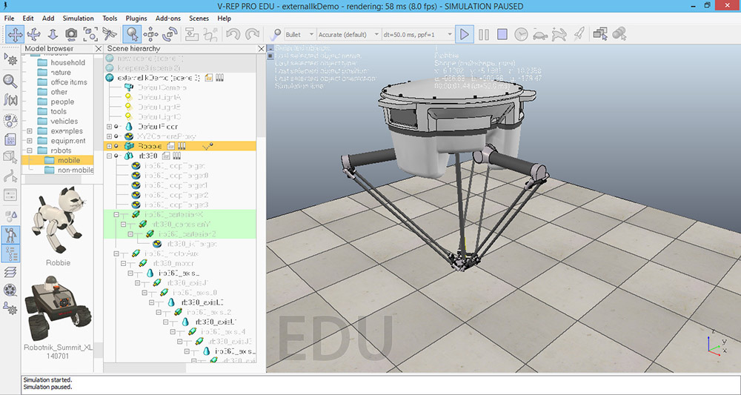741x395 pixels.
Task: Open the Plugins menu
Action: click(137, 18)
